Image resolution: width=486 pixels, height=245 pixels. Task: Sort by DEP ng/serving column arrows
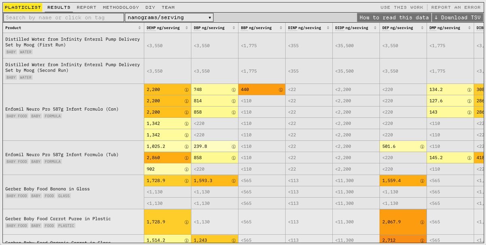pos(422,28)
